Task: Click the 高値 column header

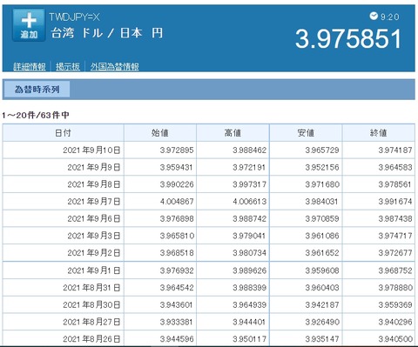Action: pos(233,133)
